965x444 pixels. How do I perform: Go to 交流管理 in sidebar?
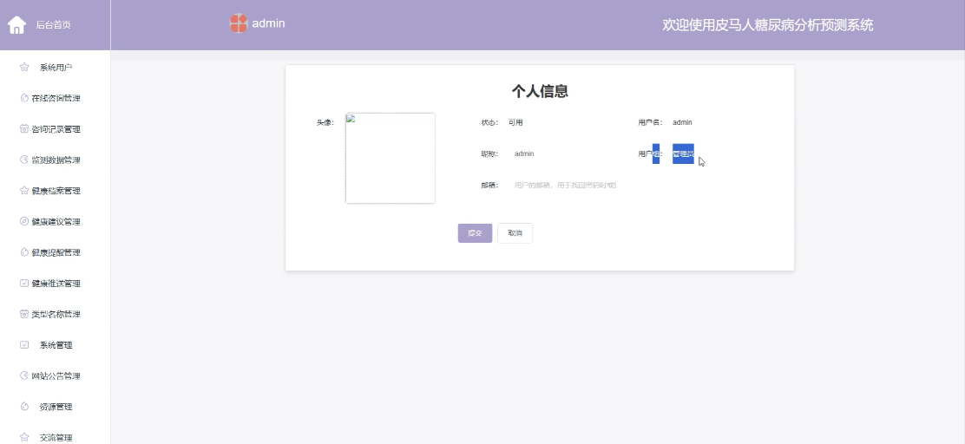[x=56, y=437]
